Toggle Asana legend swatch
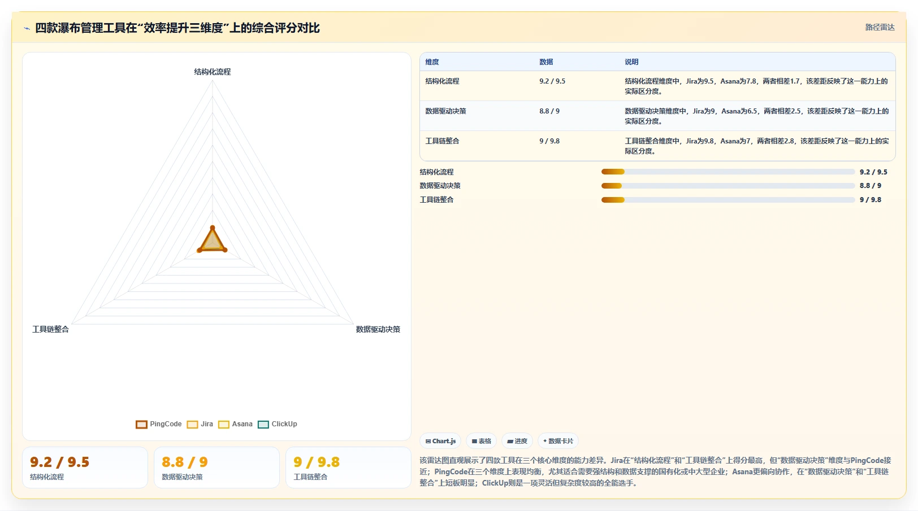 (224, 425)
